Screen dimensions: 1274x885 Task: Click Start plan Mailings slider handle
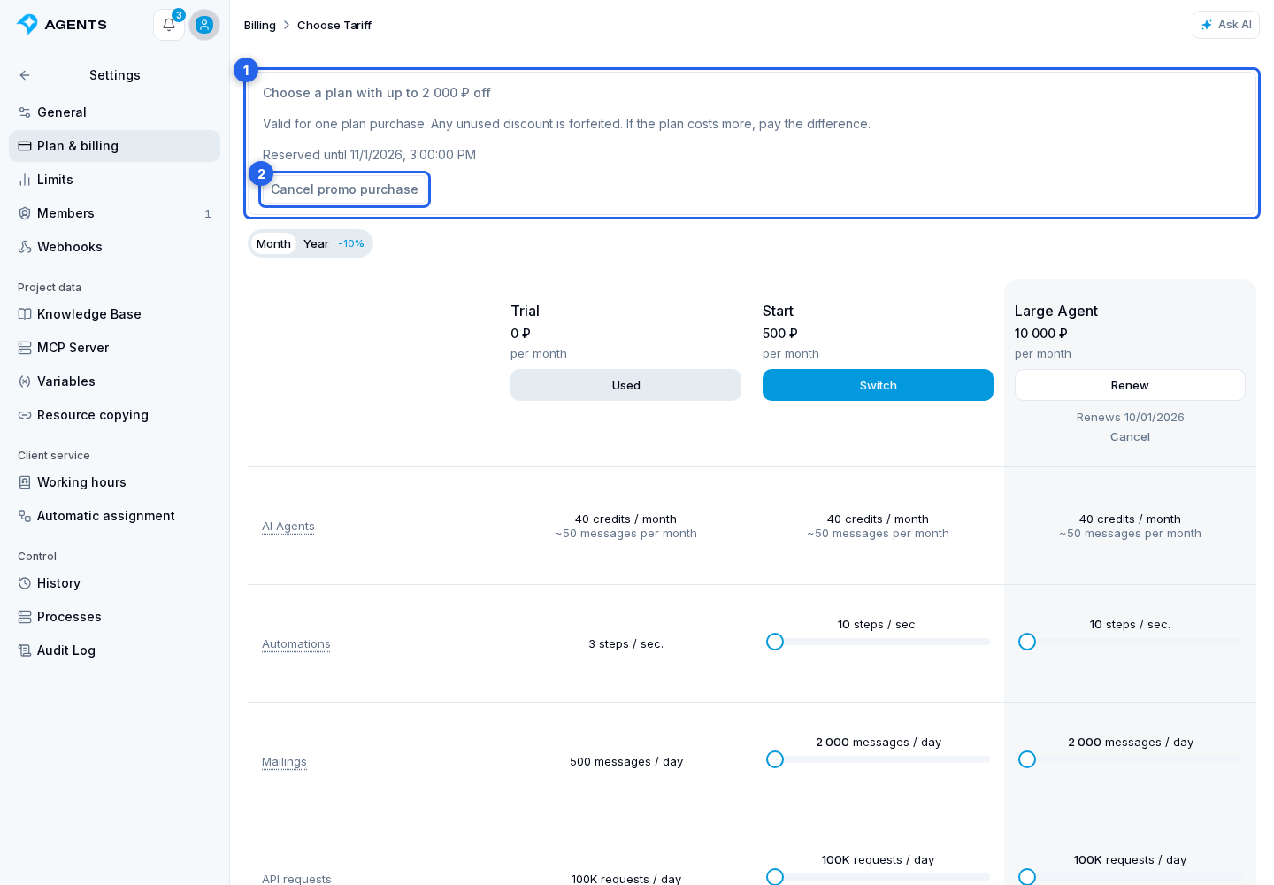pyautogui.click(x=775, y=759)
